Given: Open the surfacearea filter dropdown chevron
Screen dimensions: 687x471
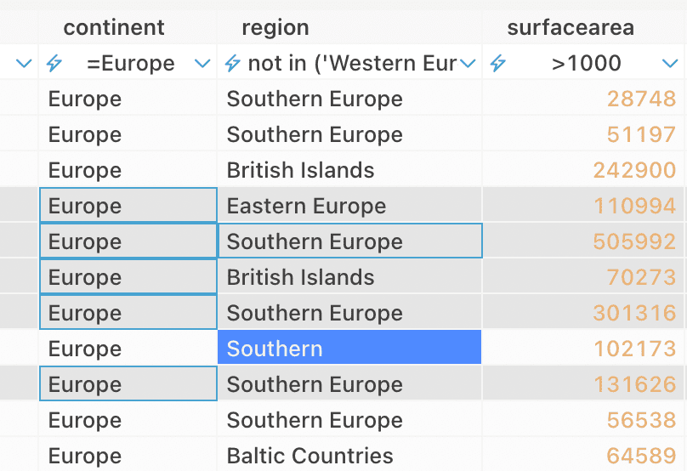Looking at the screenshot, I should point(670,64).
